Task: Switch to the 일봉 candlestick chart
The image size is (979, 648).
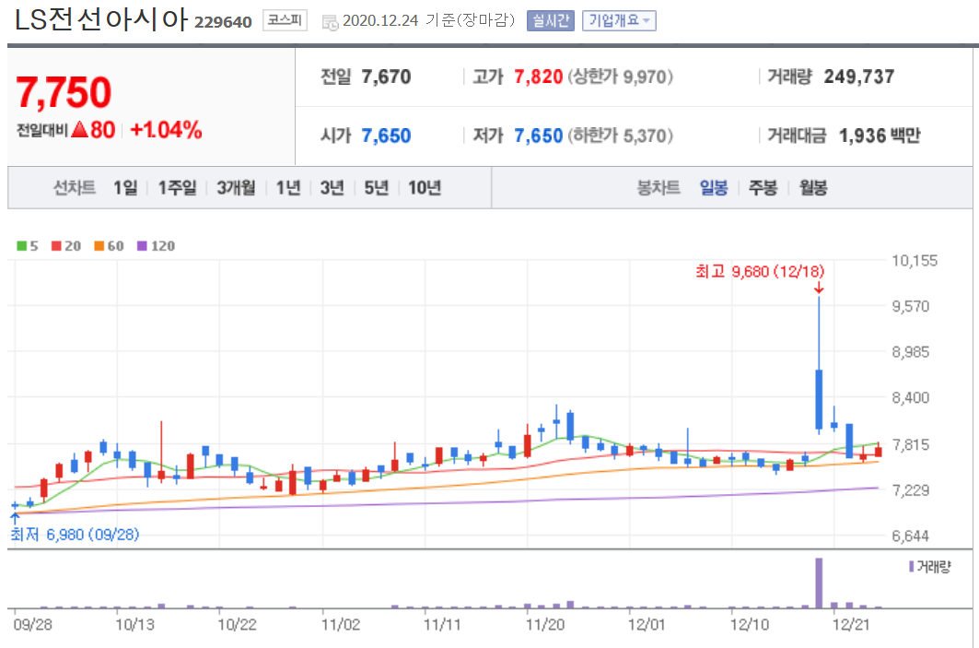Action: coord(714,187)
